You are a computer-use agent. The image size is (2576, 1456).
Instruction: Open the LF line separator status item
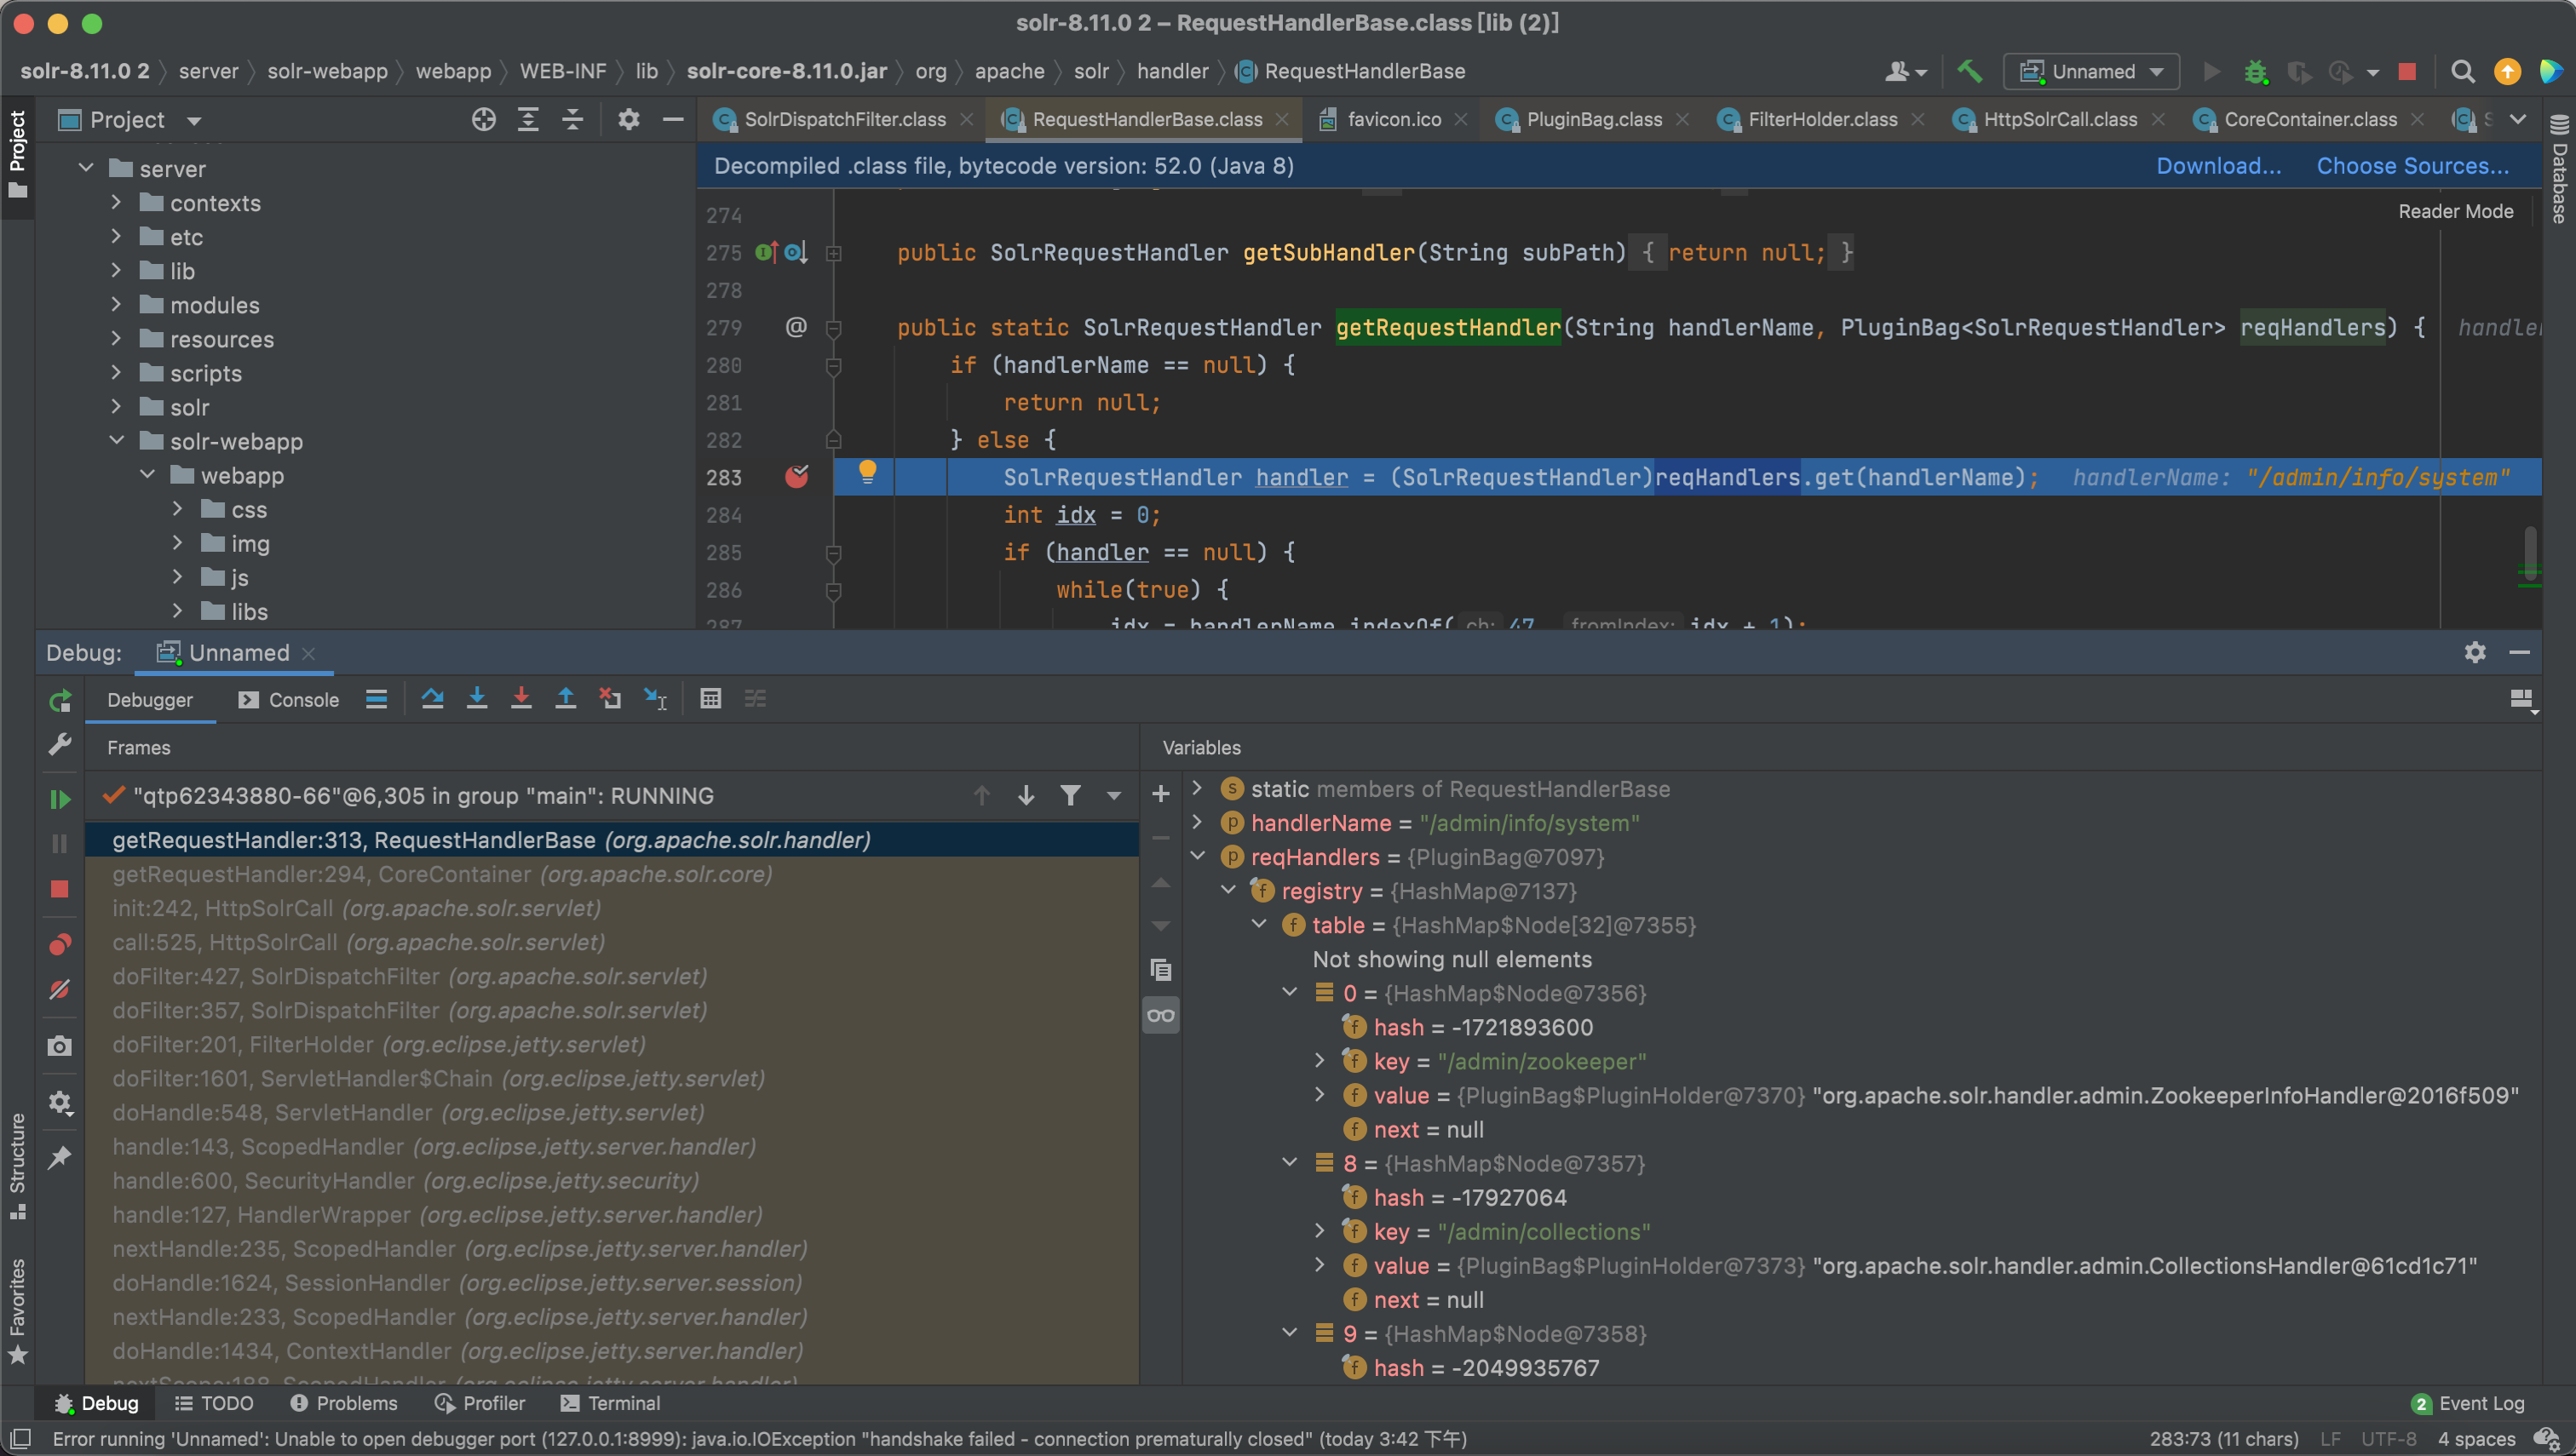2330,1439
